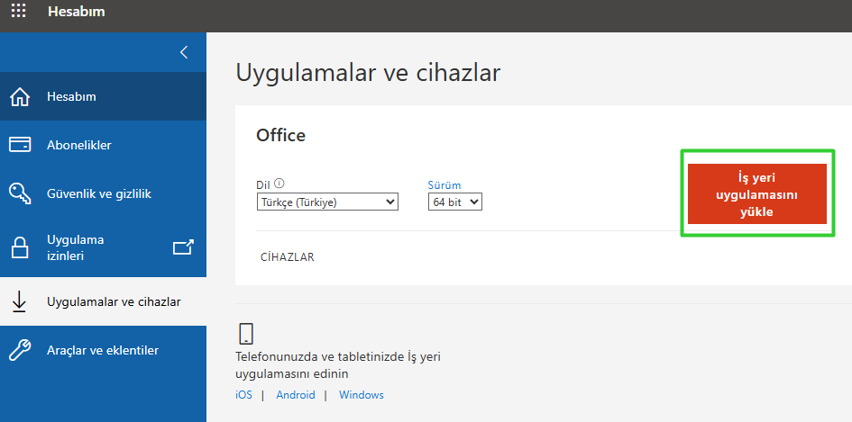Click the key icon for Güvenlik ve gizlilik

20,193
